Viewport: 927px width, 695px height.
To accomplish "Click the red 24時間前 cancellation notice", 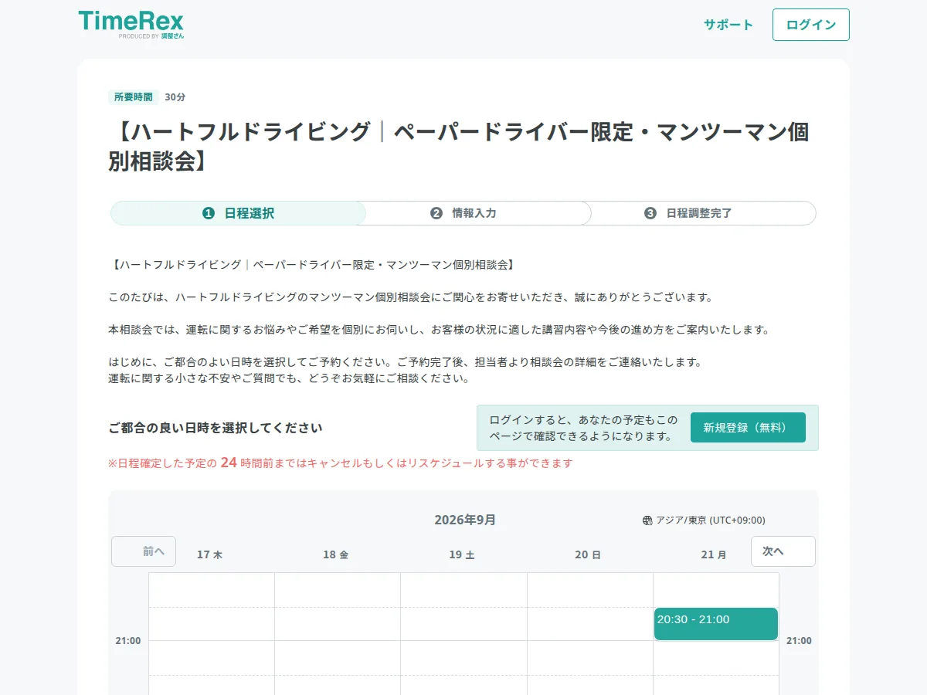I will click(x=341, y=463).
